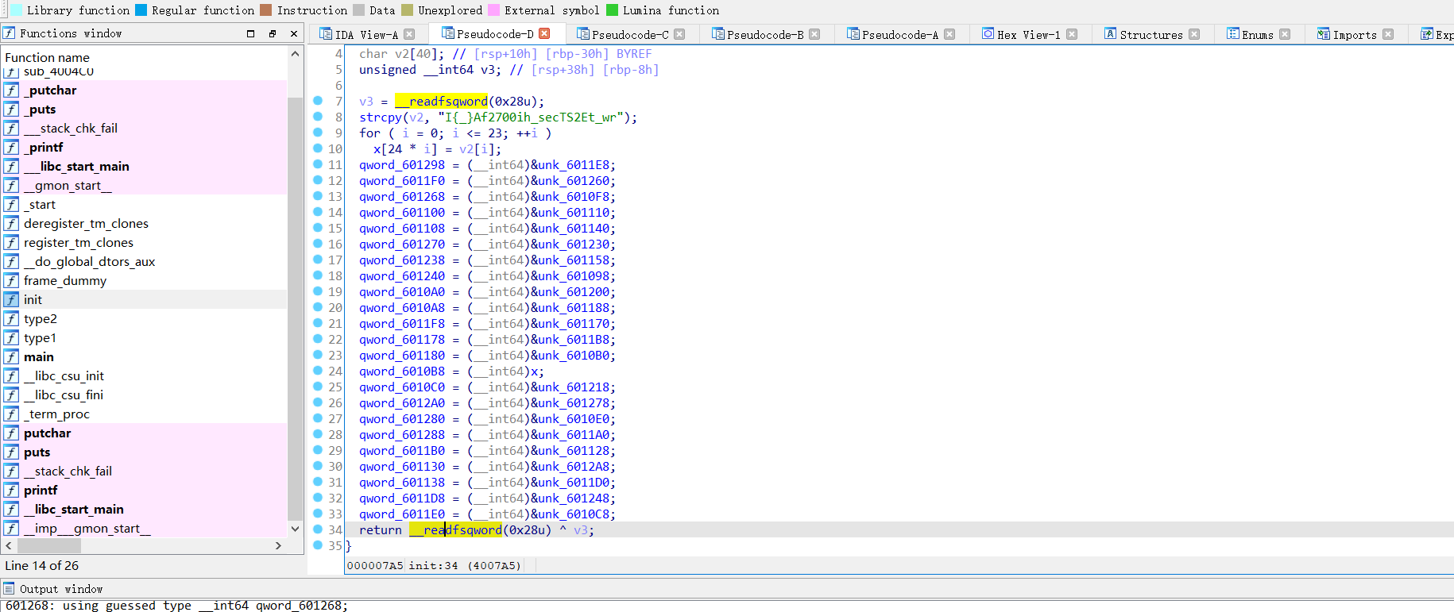Click the function icon beside deregister_tm_clones
Image resolution: width=1454 pixels, height=612 pixels.
tap(11, 223)
